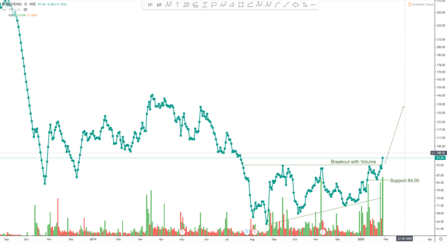Image resolution: width=447 pixels, height=244 pixels.
Task: Click the Pivots HL indicator label
Action: (15, 9)
